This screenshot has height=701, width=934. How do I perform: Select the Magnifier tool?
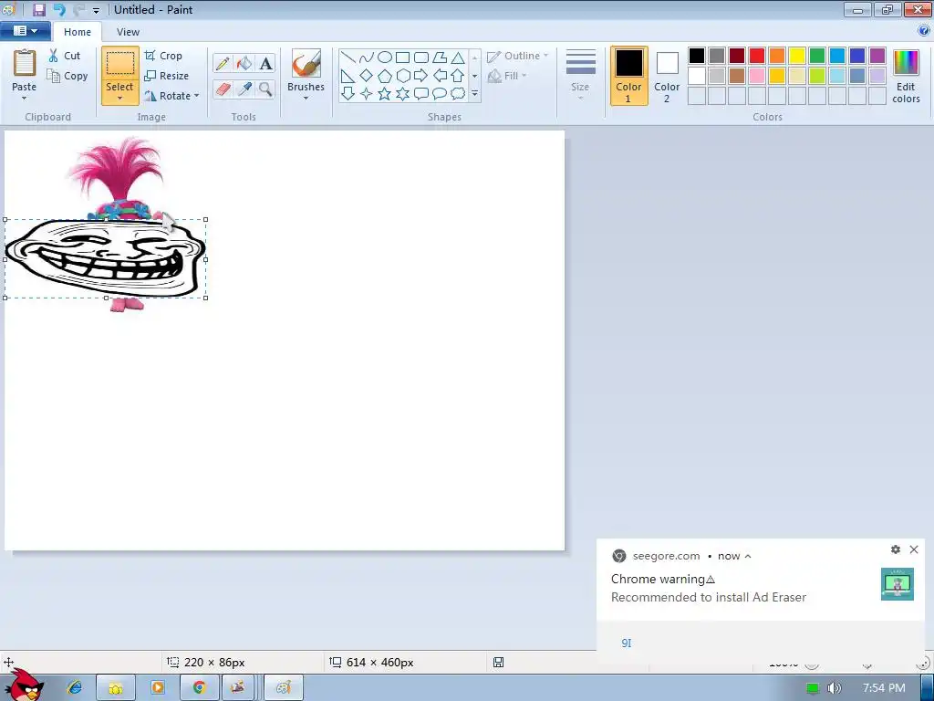tap(265, 89)
